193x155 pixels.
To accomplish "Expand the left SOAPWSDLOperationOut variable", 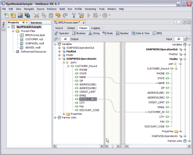I will click(x=60, y=48).
